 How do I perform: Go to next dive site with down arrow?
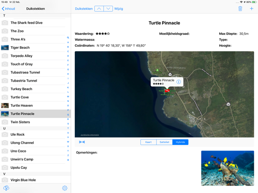pyautogui.click(x=108, y=9)
